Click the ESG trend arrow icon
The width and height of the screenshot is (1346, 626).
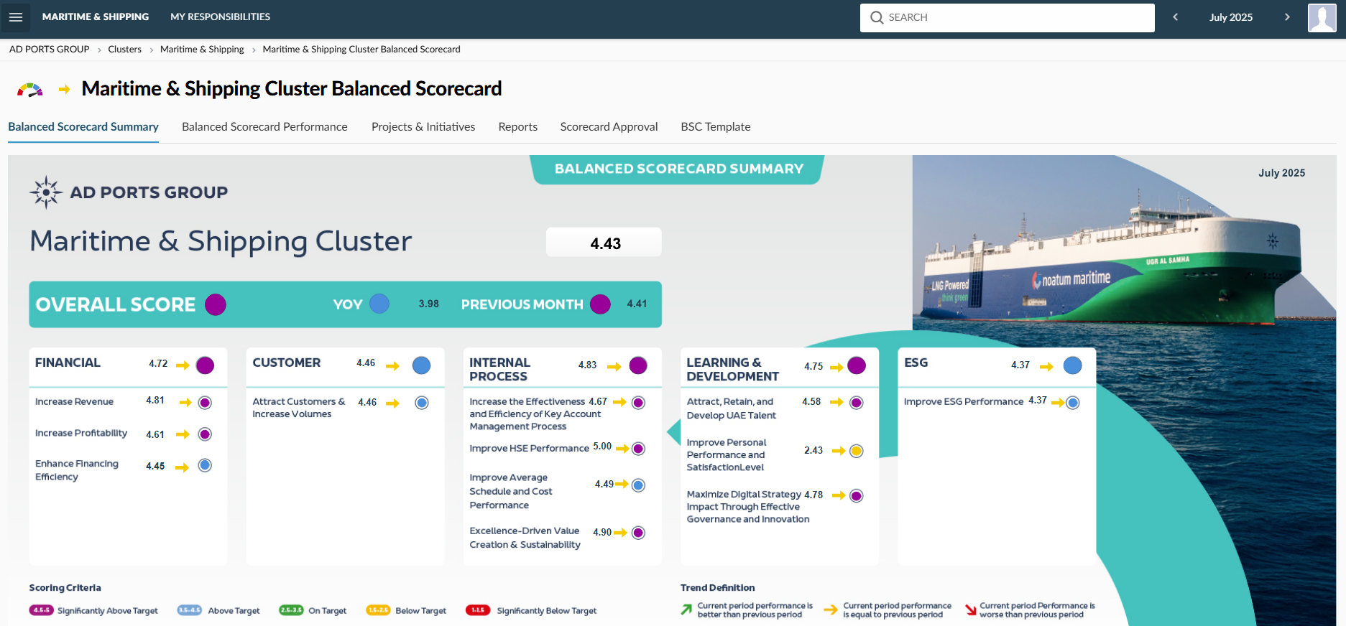click(x=1046, y=366)
